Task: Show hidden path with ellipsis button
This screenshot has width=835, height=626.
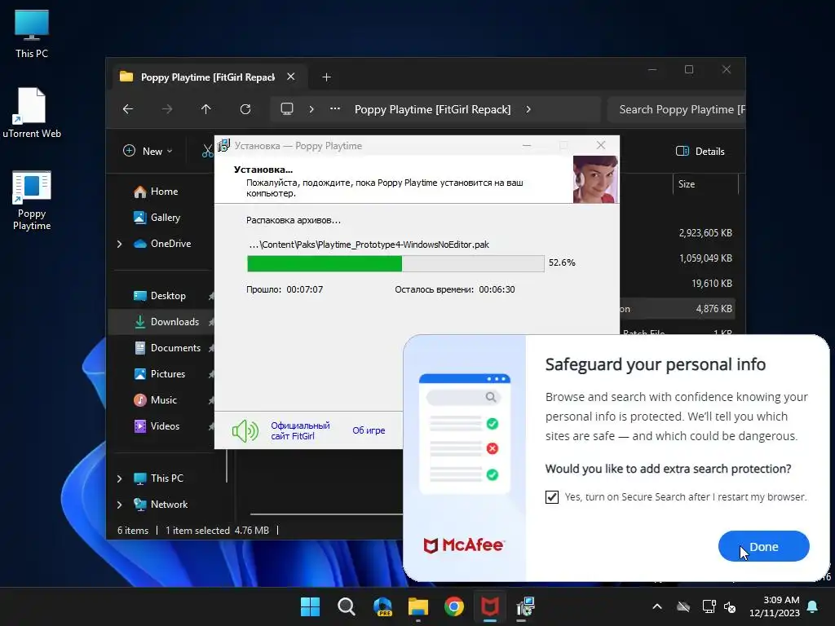Action: click(335, 108)
